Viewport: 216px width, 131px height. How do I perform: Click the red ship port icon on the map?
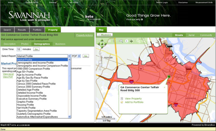pos(188,68)
